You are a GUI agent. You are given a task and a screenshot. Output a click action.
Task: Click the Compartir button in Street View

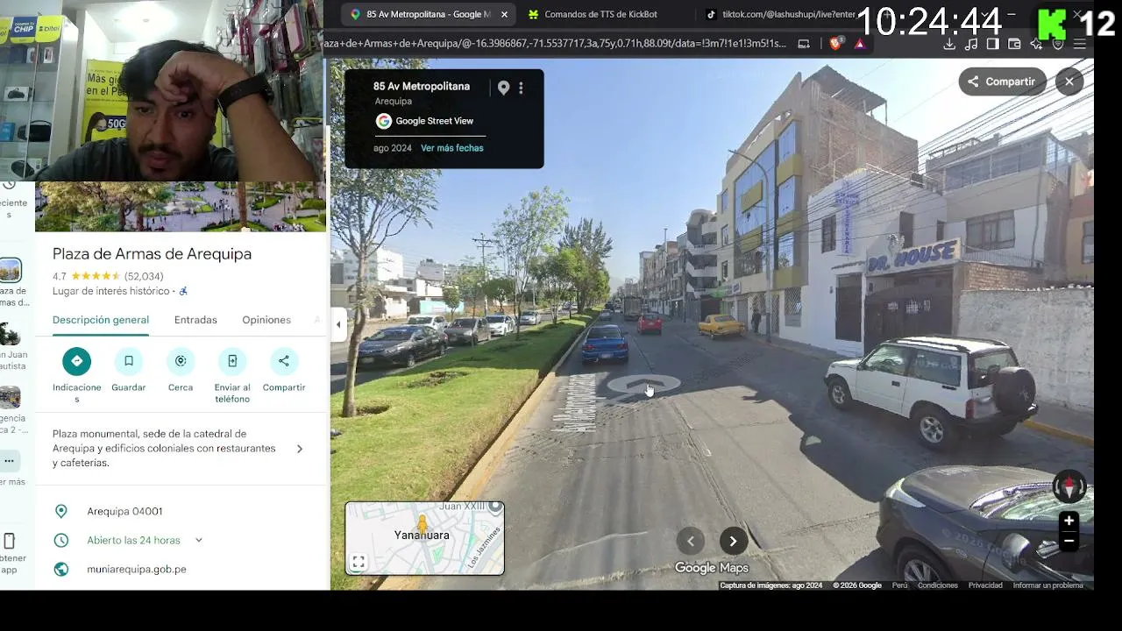click(x=1002, y=82)
